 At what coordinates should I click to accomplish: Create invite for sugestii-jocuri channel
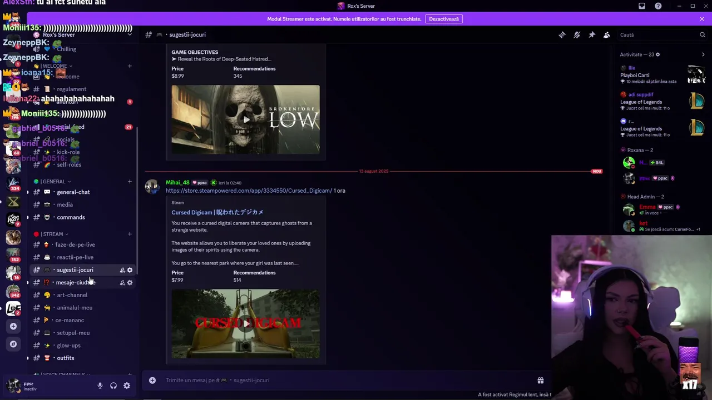coord(122,270)
